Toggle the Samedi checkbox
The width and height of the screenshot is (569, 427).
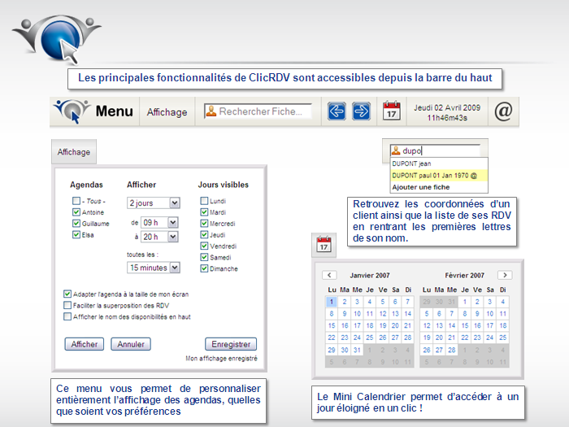pos(204,257)
